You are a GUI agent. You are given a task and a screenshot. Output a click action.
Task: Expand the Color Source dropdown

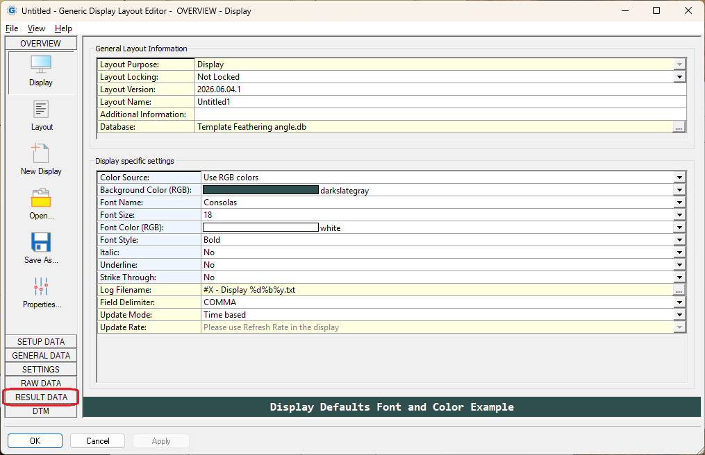pyautogui.click(x=679, y=178)
